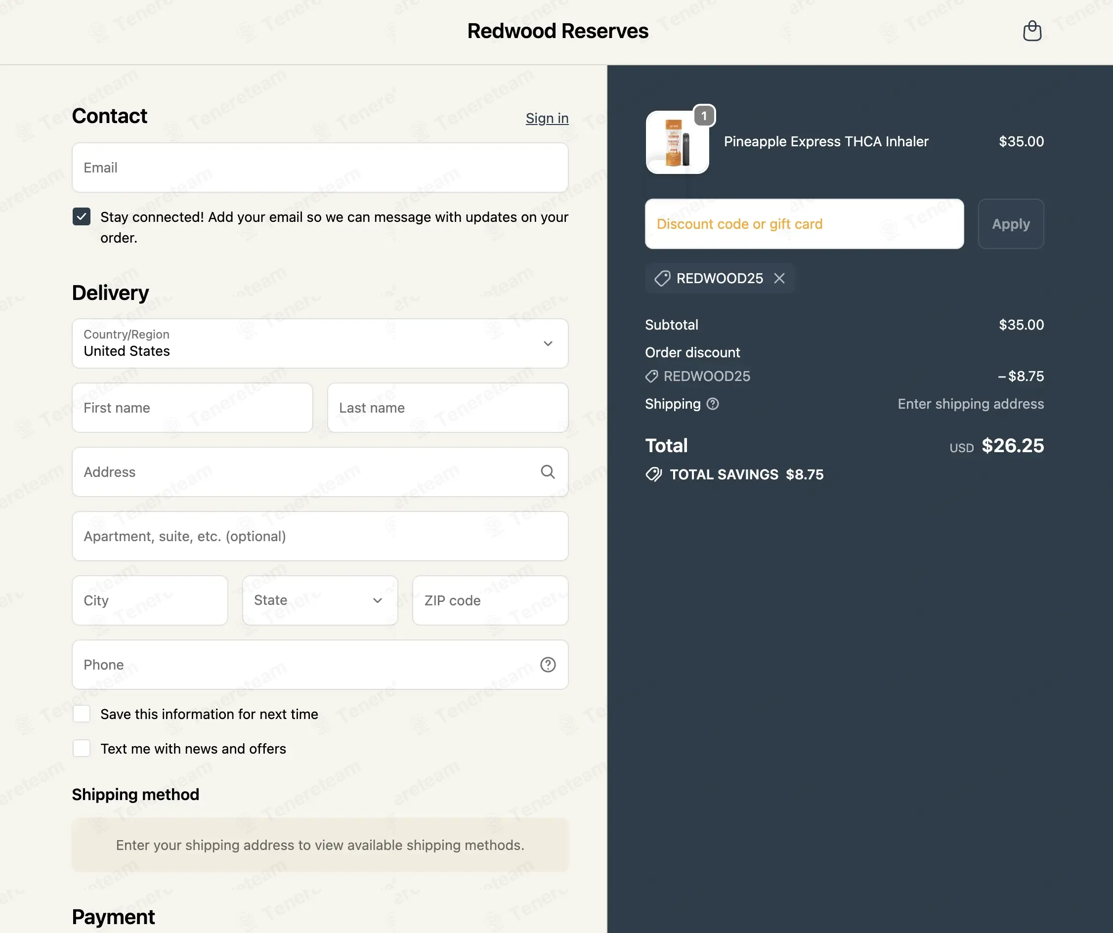Image resolution: width=1113 pixels, height=933 pixels.
Task: Expand the State dropdown
Action: click(320, 600)
